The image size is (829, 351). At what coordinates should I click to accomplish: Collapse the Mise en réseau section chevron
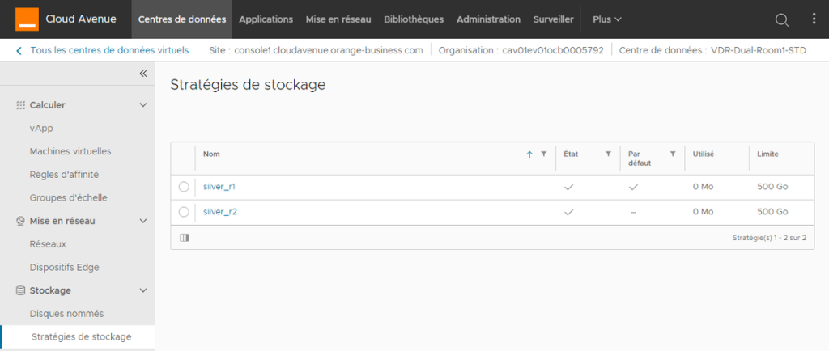point(142,221)
